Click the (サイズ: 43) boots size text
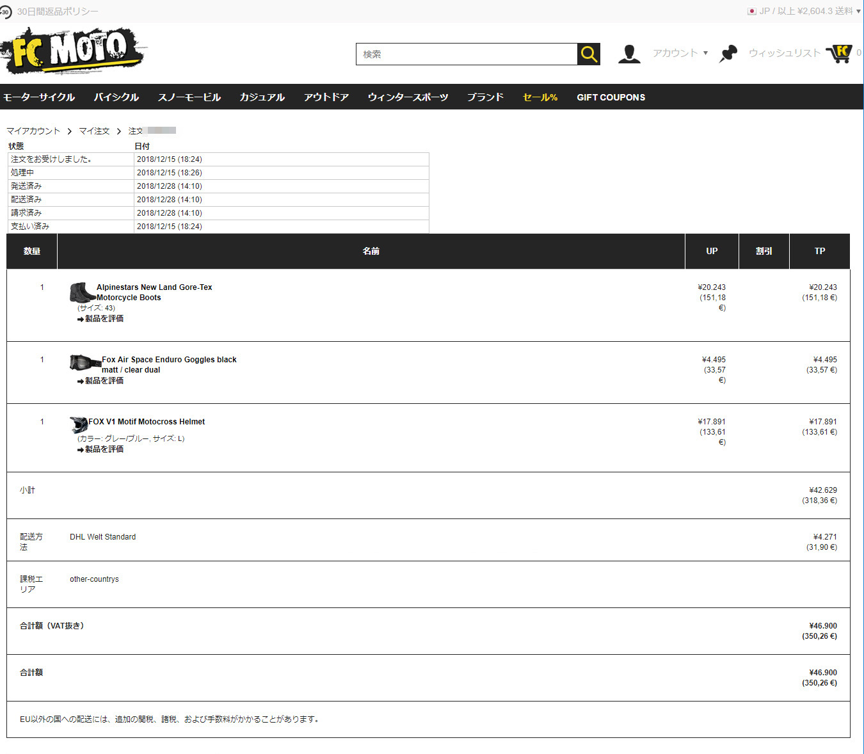 click(x=96, y=309)
